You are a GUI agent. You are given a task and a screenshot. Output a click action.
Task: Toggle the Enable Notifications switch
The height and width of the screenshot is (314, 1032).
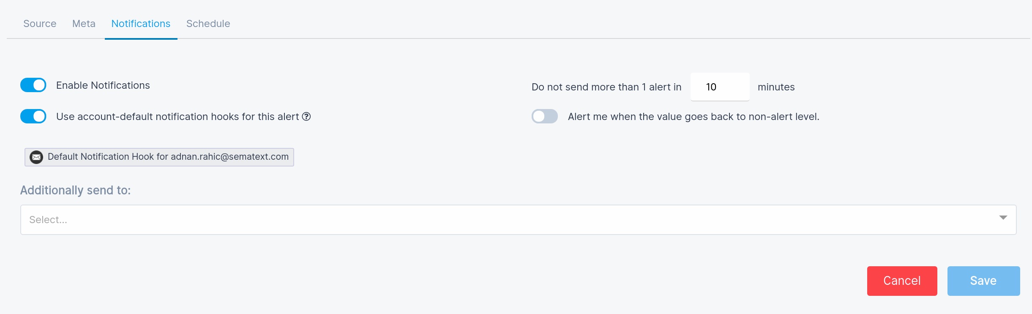(x=33, y=85)
